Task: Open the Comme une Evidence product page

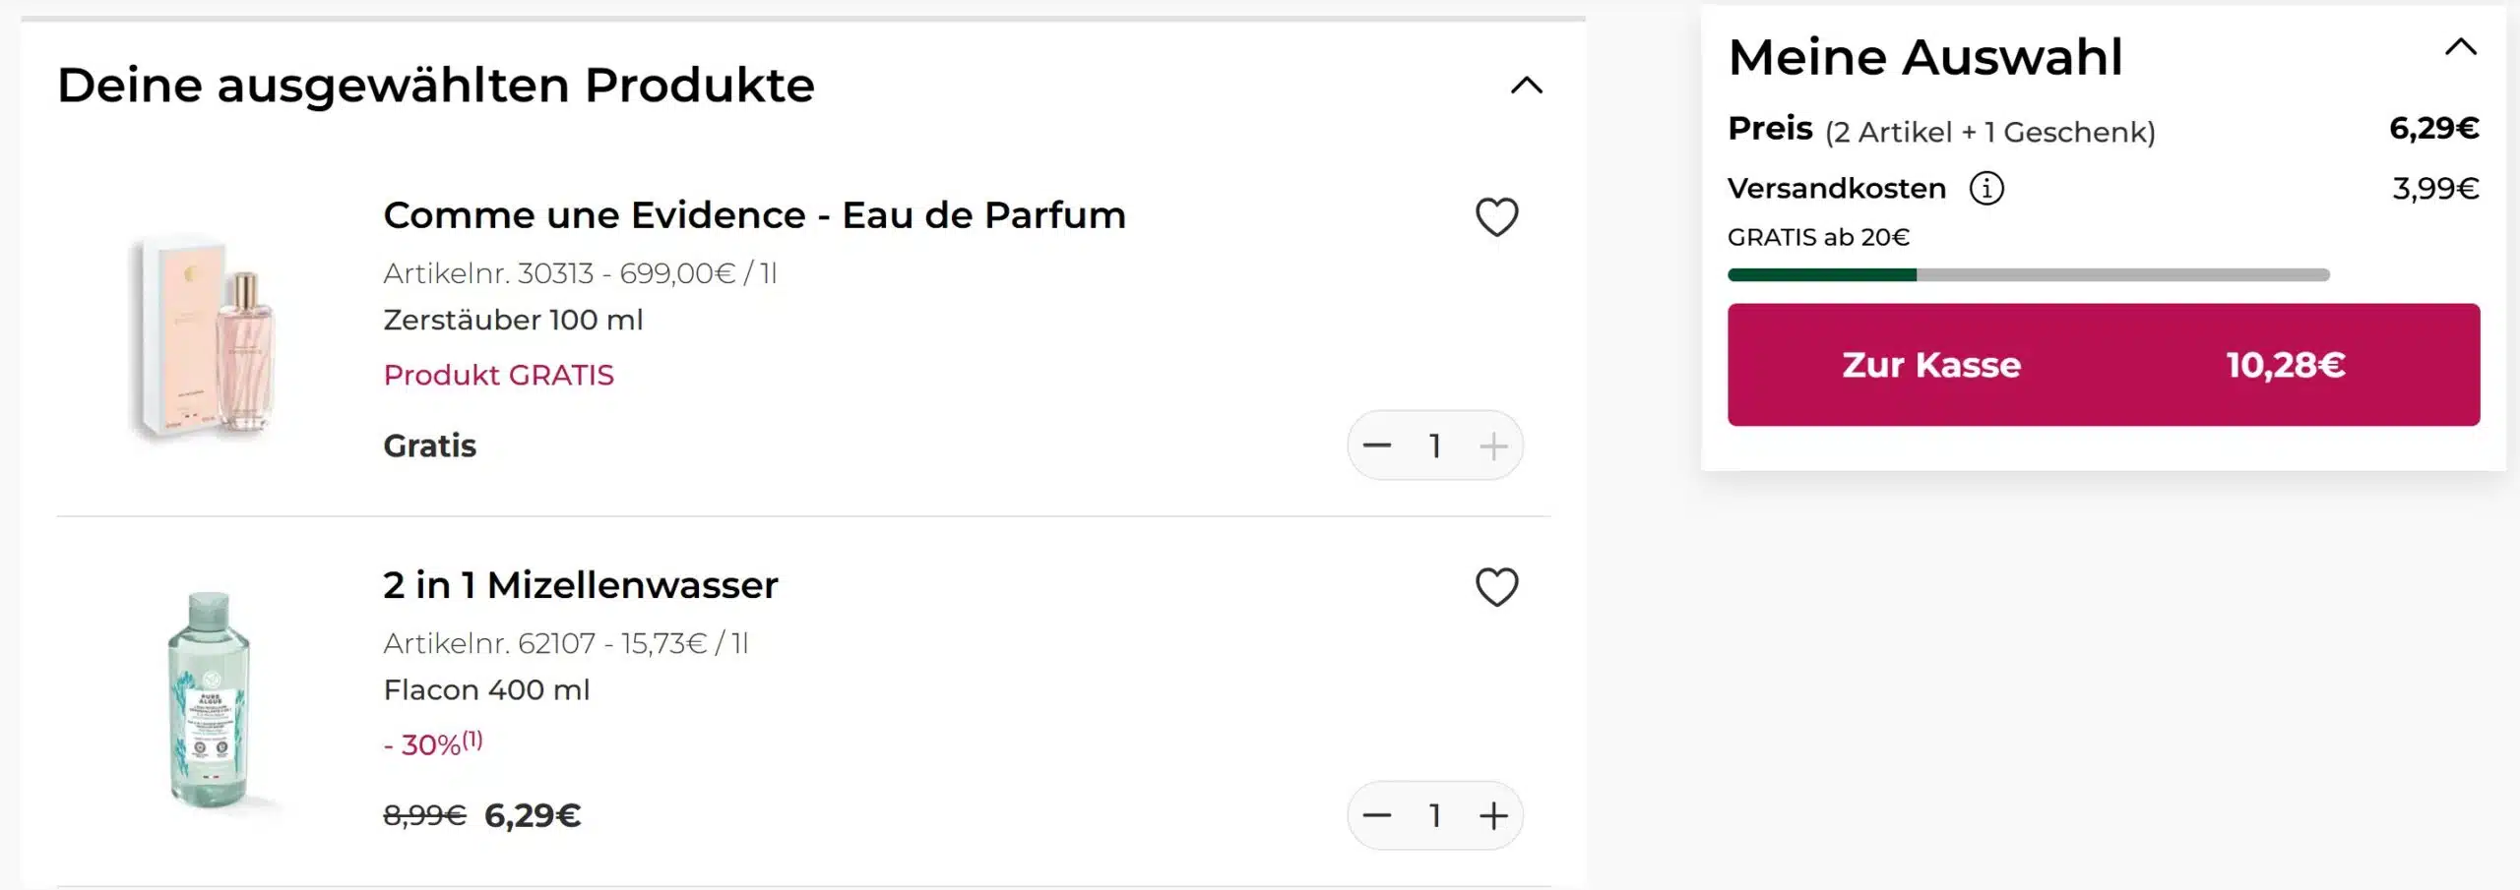Action: (x=754, y=215)
